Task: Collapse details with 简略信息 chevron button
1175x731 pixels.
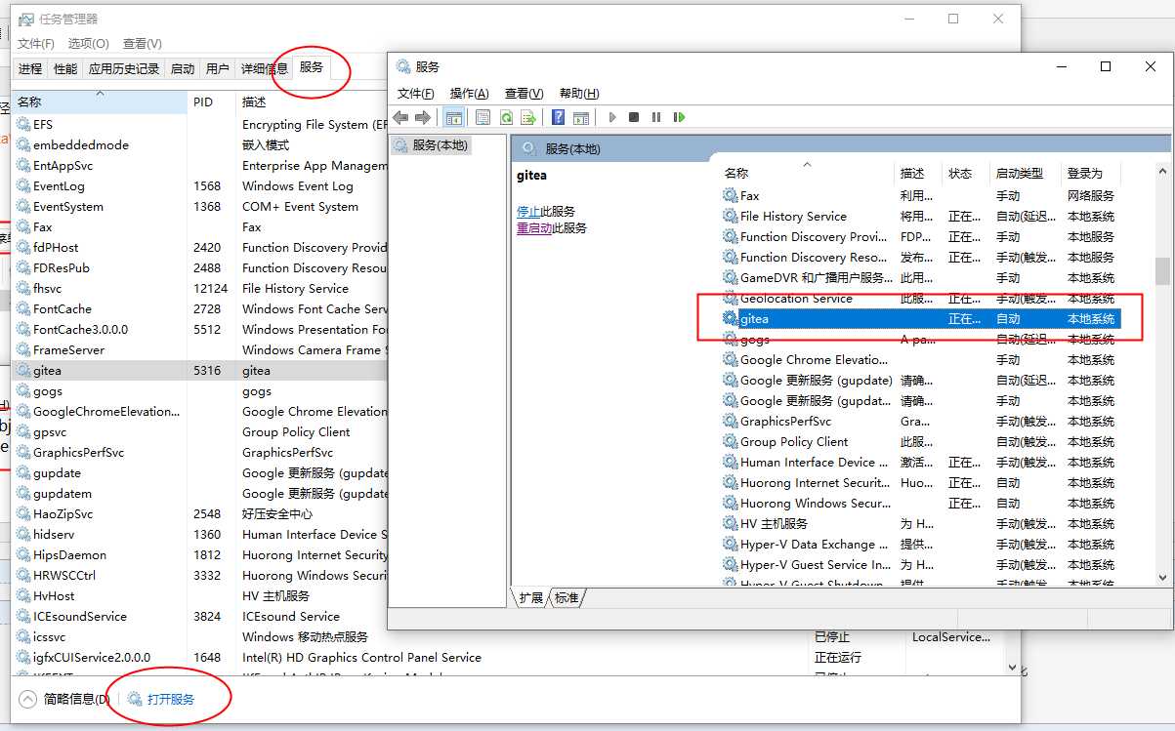Action: point(27,699)
